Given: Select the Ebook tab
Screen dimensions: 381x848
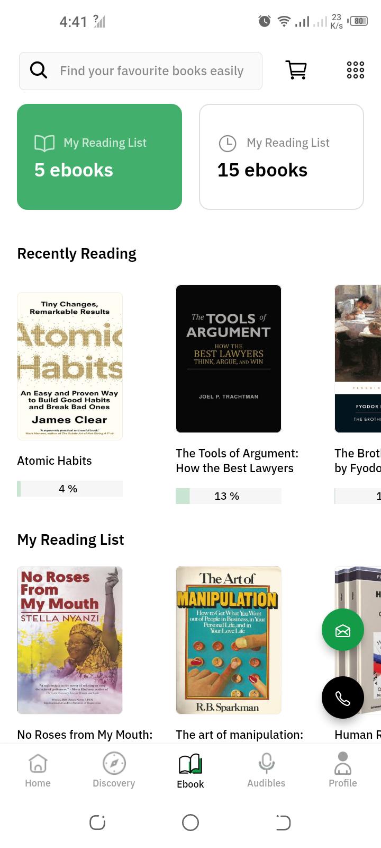Looking at the screenshot, I should tap(190, 771).
